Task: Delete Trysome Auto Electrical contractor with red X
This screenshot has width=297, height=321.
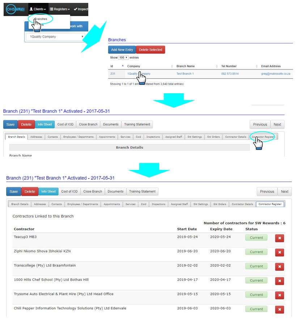Action: pyautogui.click(x=279, y=295)
